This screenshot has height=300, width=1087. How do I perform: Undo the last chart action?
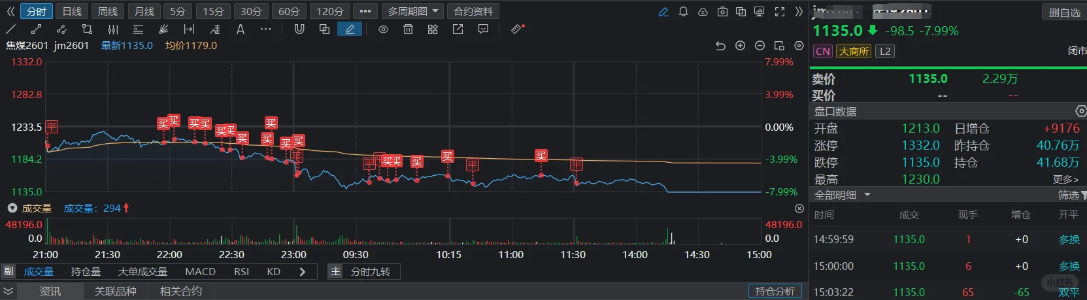click(720, 46)
